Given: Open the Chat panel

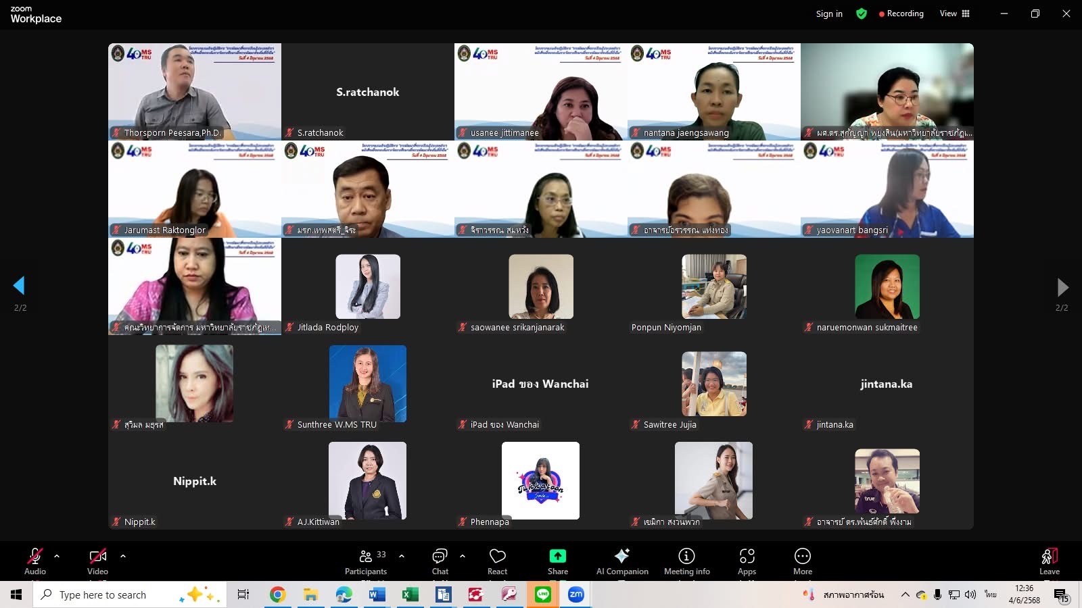Looking at the screenshot, I should click(440, 561).
